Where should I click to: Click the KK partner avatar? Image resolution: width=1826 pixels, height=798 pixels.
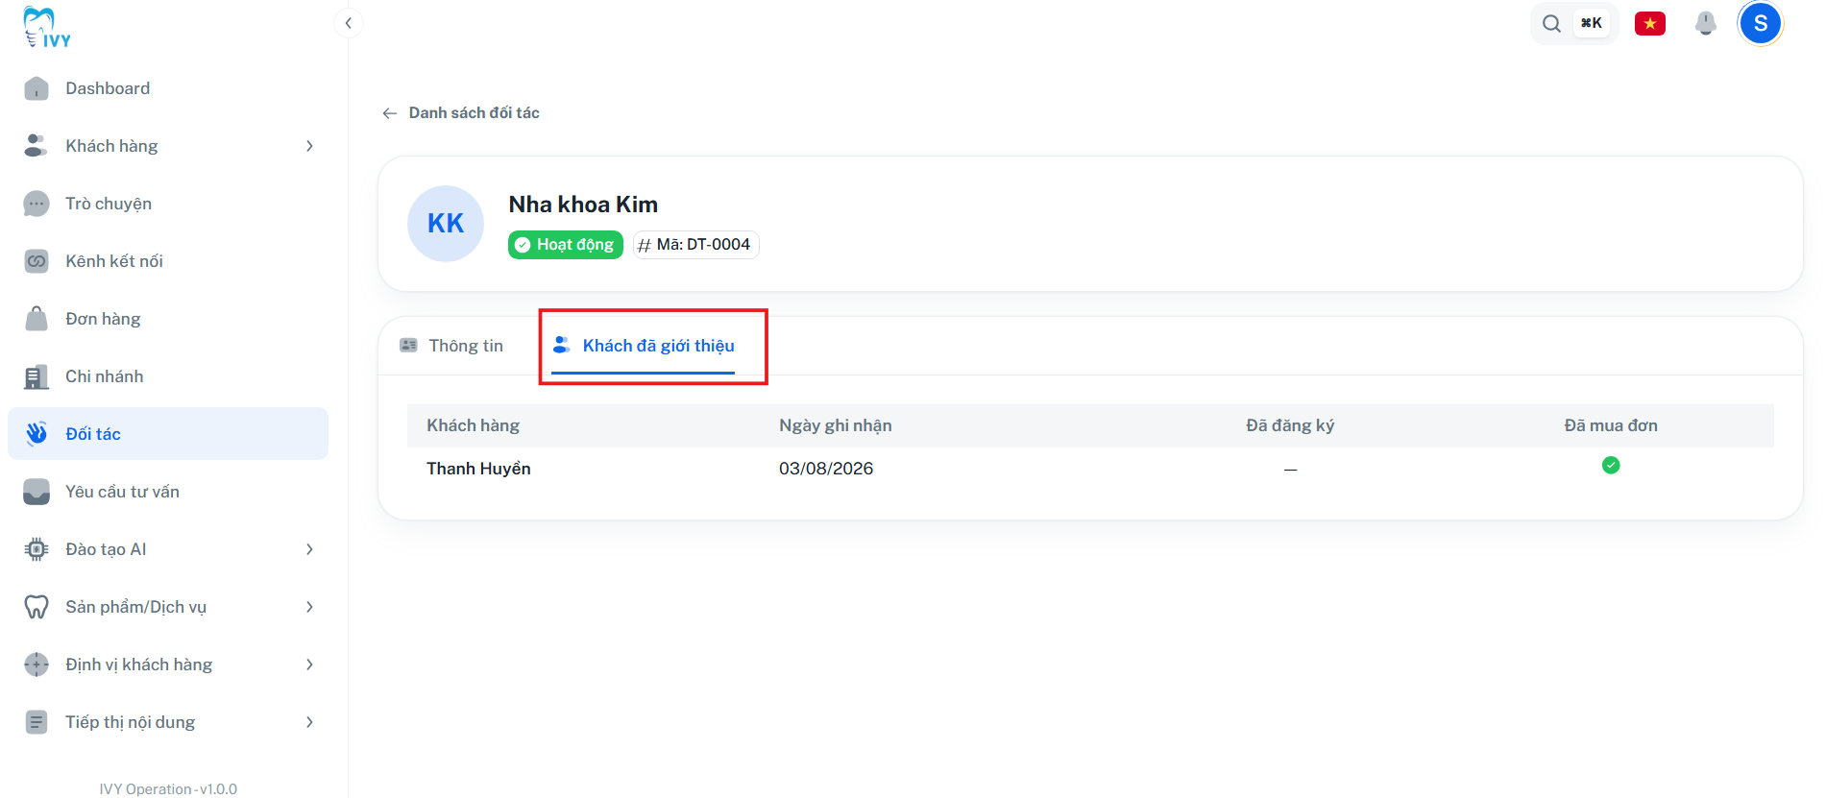pos(446,224)
